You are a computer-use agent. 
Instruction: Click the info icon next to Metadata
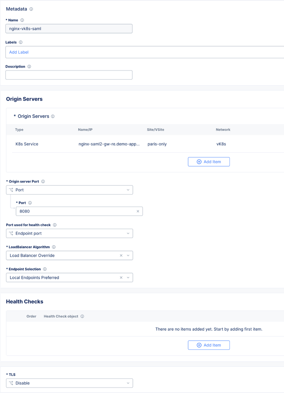pyautogui.click(x=31, y=9)
